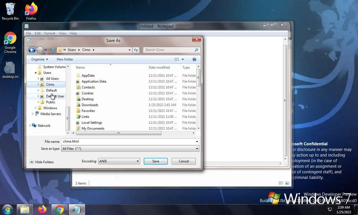Collapse the Users tree node
This screenshot has width=358, height=215.
[x=36, y=73]
